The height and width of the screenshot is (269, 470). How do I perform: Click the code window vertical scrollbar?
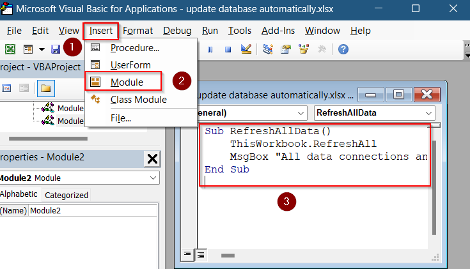(434, 187)
